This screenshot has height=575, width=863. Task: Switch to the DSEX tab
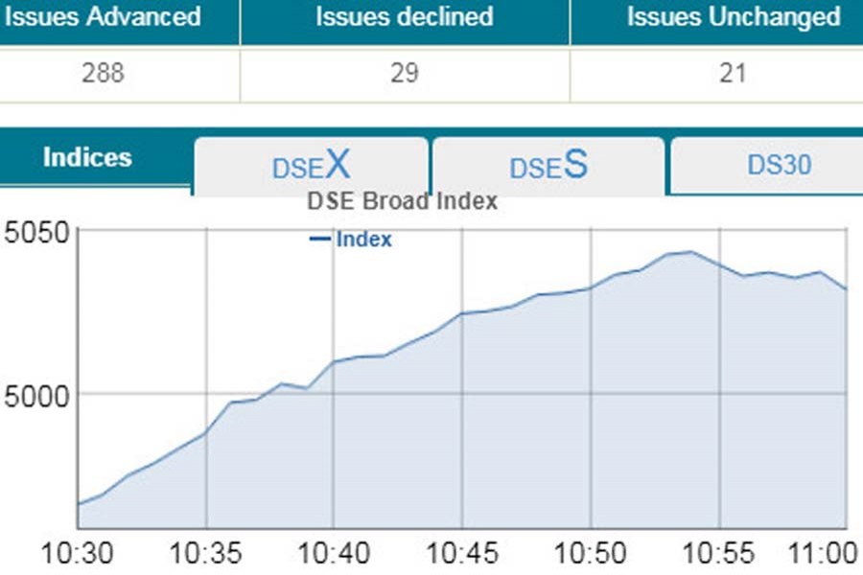click(x=311, y=166)
